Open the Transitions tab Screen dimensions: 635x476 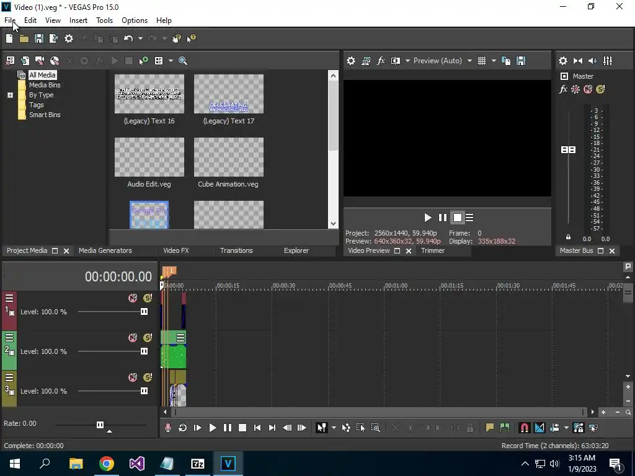pyautogui.click(x=236, y=250)
